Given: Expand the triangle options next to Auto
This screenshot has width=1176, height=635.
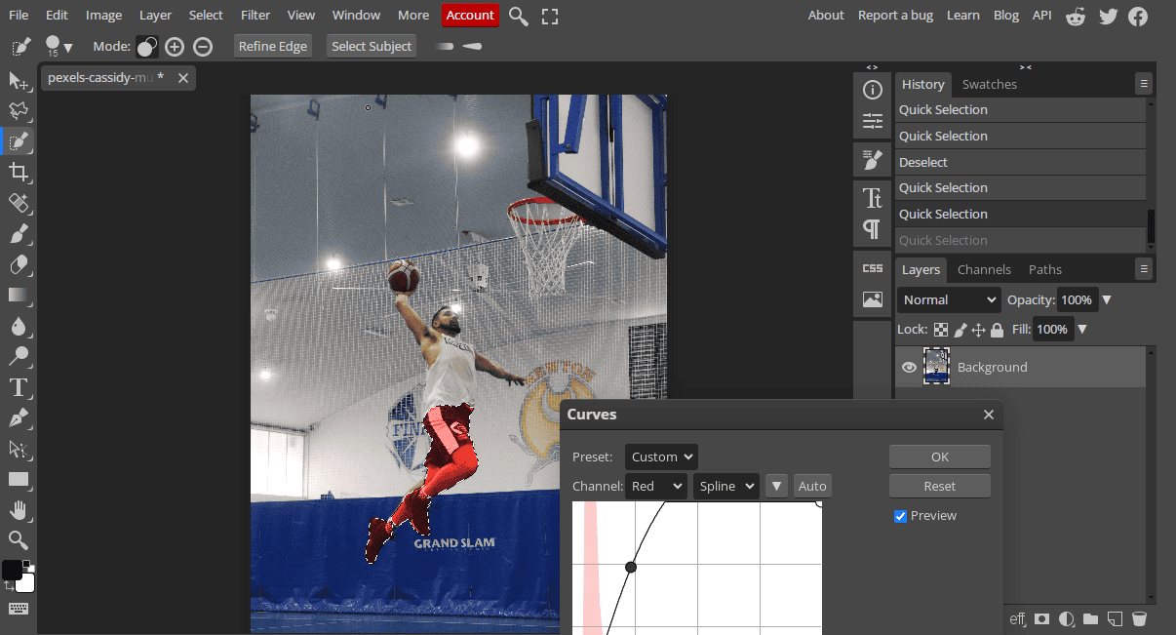Looking at the screenshot, I should 776,486.
